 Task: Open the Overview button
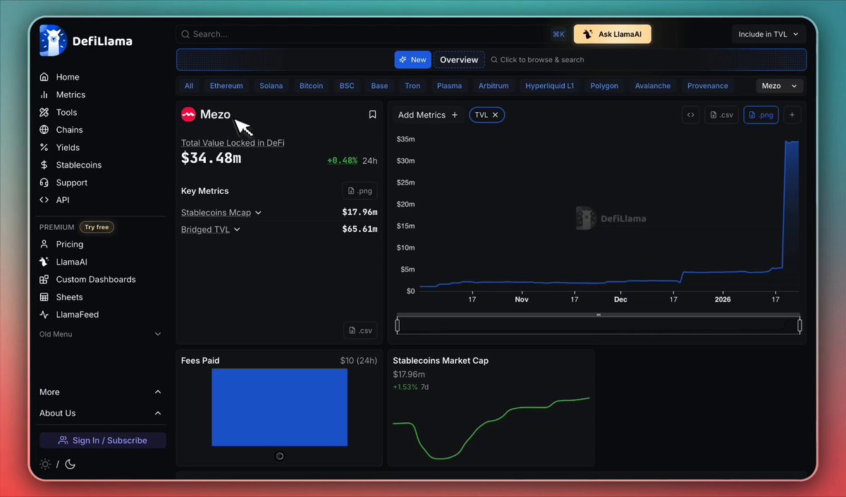(459, 60)
